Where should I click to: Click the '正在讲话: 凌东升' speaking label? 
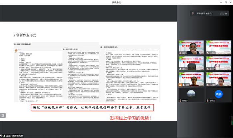click(204, 14)
